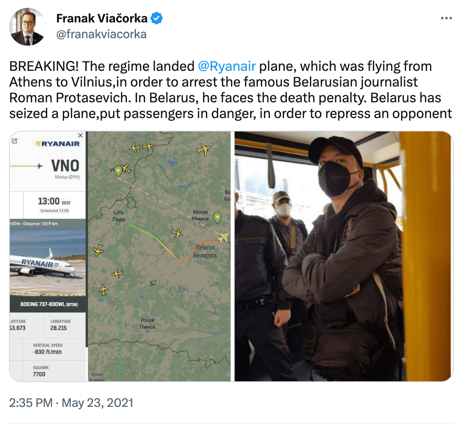Open the photo of masked man in cap
The height and width of the screenshot is (425, 462).
[343, 256]
